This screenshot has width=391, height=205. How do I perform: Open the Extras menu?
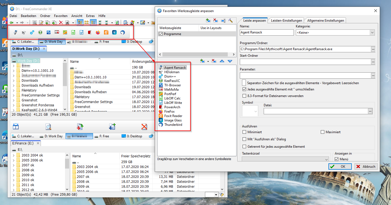coord(90,16)
